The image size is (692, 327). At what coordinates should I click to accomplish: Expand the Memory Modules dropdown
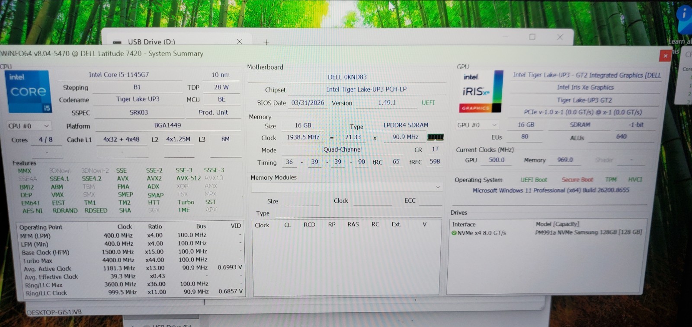(346, 187)
